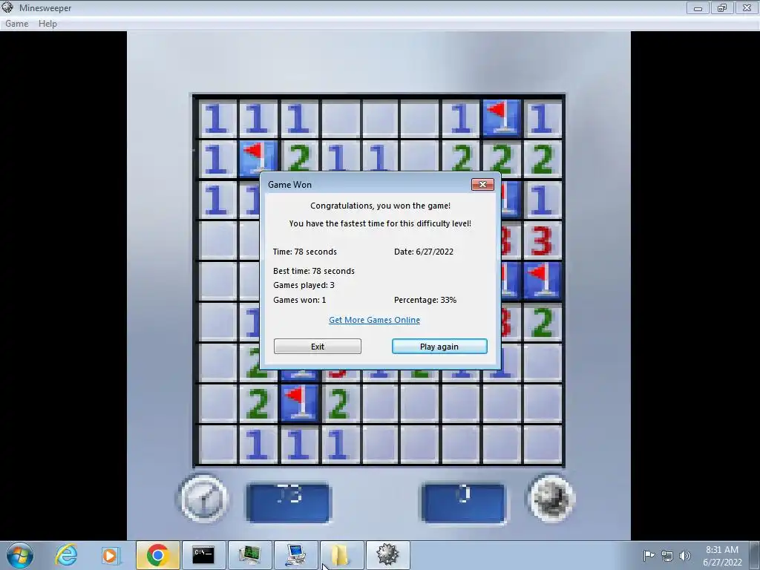Click the flag in the rightmost board column
The height and width of the screenshot is (570, 760).
pos(543,281)
